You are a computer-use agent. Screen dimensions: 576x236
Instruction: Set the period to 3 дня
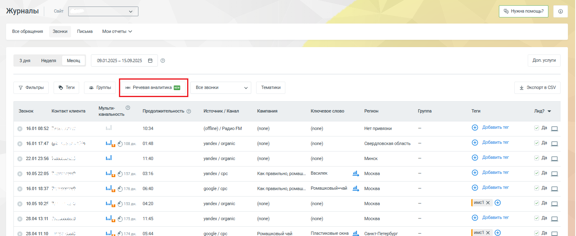point(25,61)
